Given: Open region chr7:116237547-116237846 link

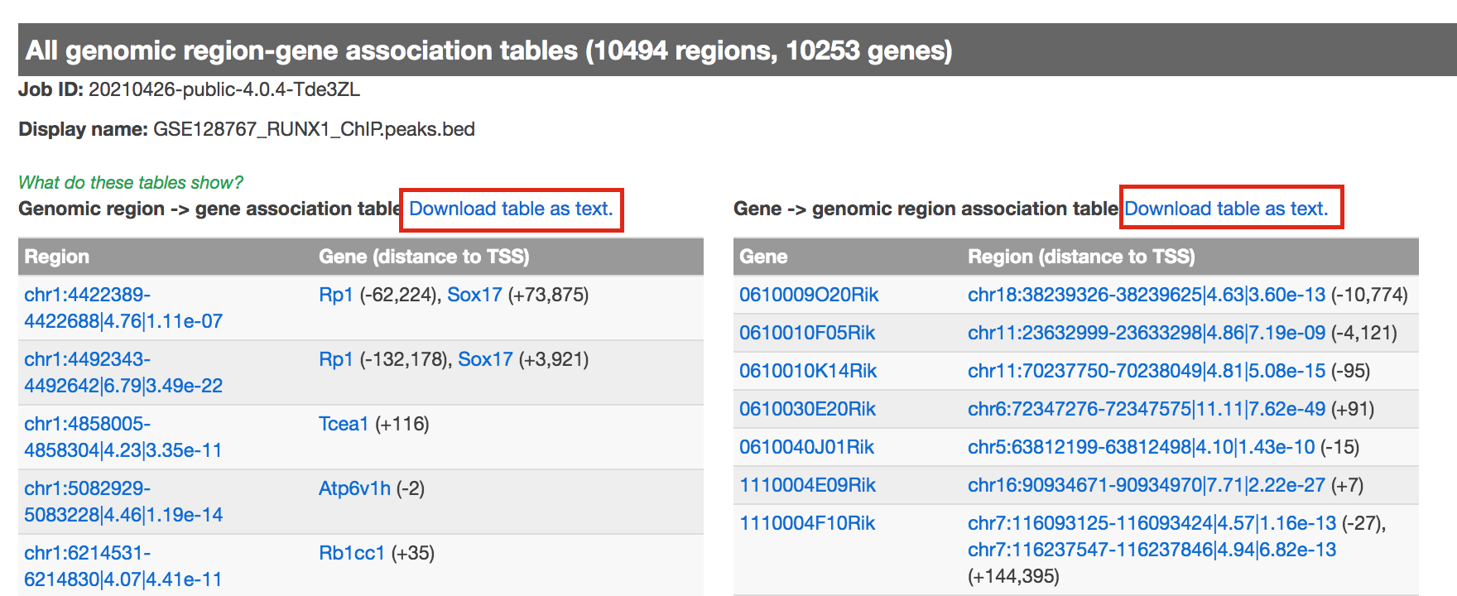Looking at the screenshot, I should click(1152, 550).
